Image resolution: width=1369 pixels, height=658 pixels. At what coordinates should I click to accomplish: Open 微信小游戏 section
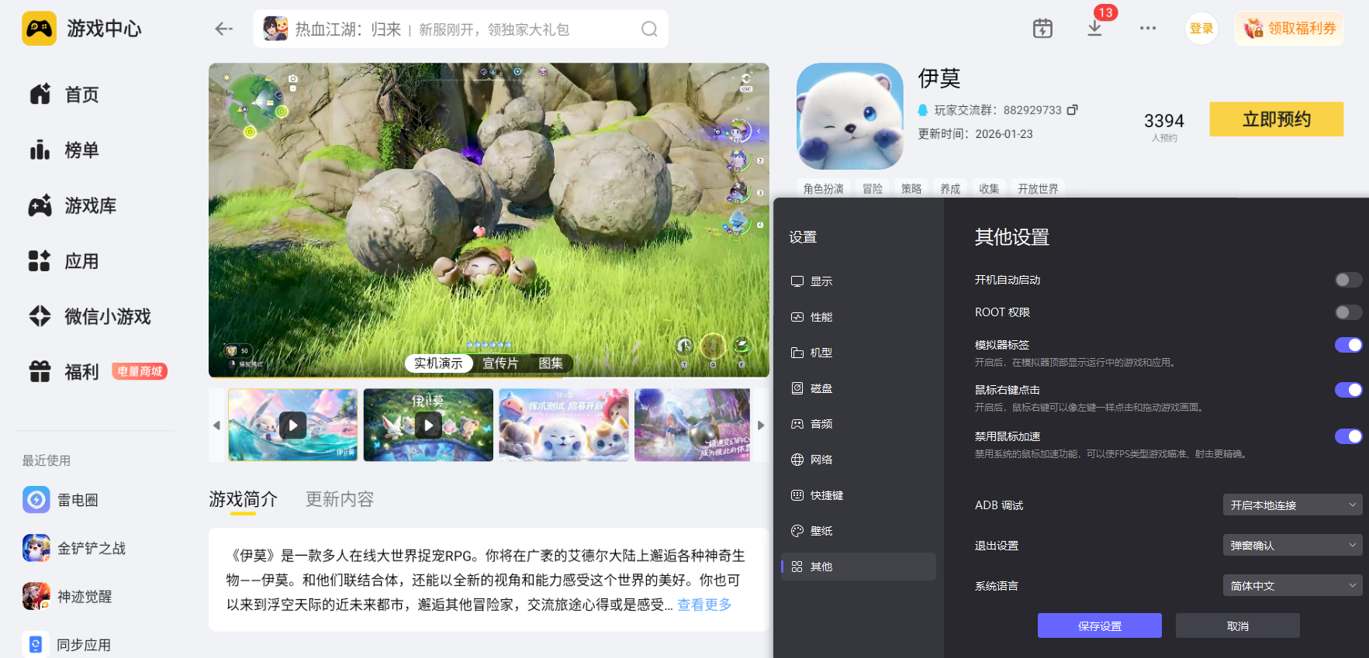(x=90, y=316)
